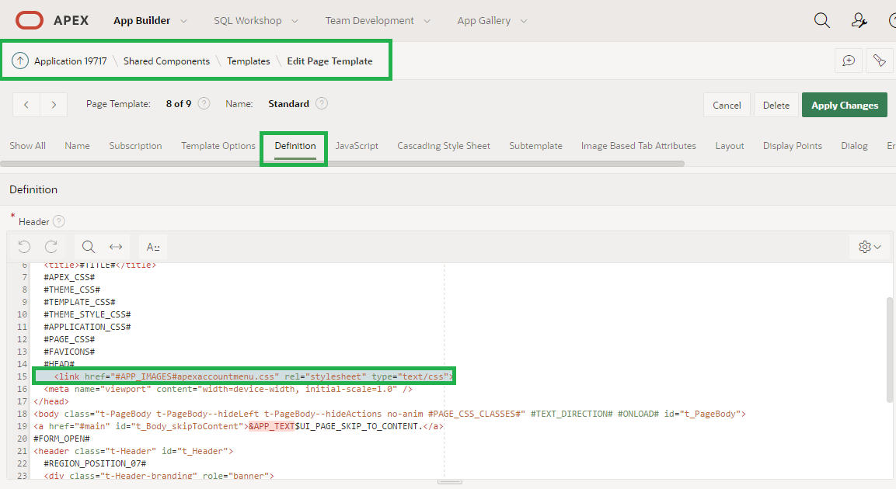896x489 pixels.
Task: Open Find within the editor toolbar
Action: (88, 247)
